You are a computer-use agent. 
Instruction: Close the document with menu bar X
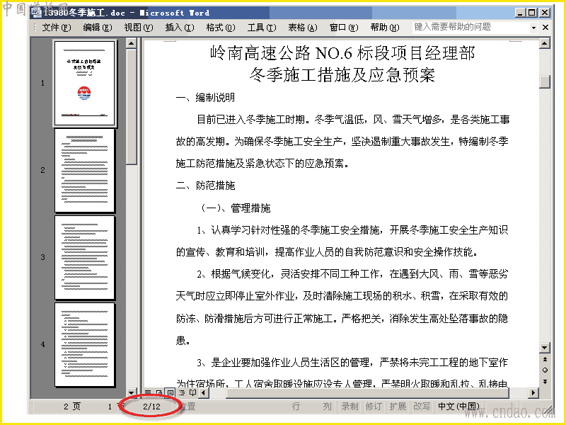(545, 28)
